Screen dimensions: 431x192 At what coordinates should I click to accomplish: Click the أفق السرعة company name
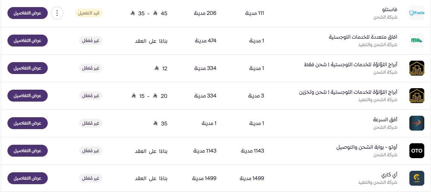(x=385, y=120)
